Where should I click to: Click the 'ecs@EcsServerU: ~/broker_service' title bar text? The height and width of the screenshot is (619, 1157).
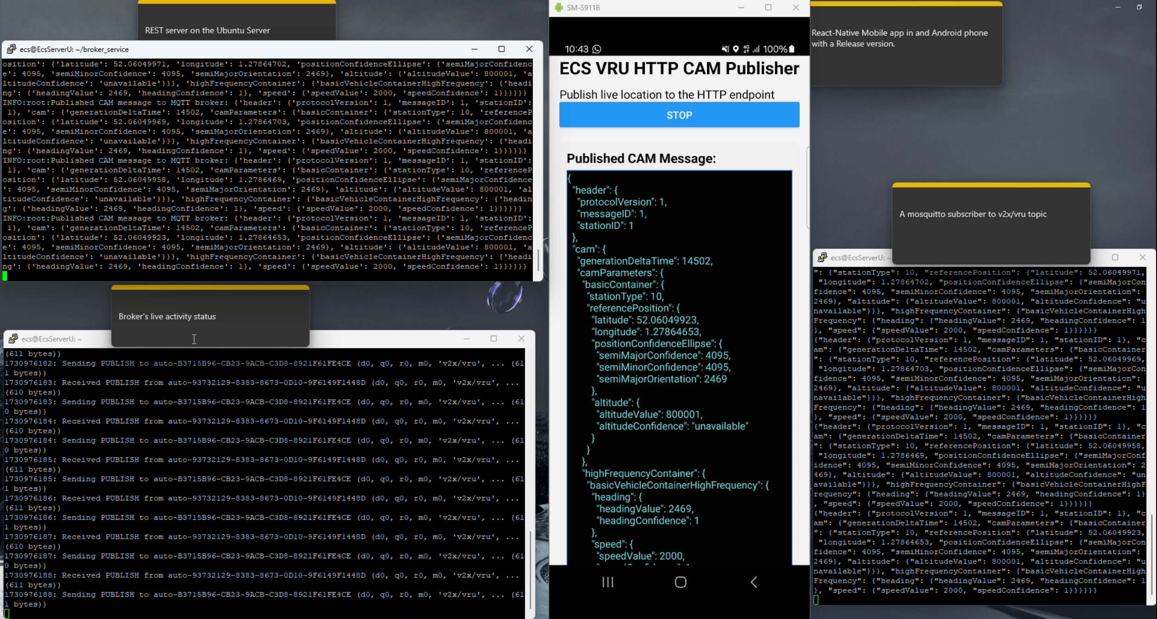point(74,49)
